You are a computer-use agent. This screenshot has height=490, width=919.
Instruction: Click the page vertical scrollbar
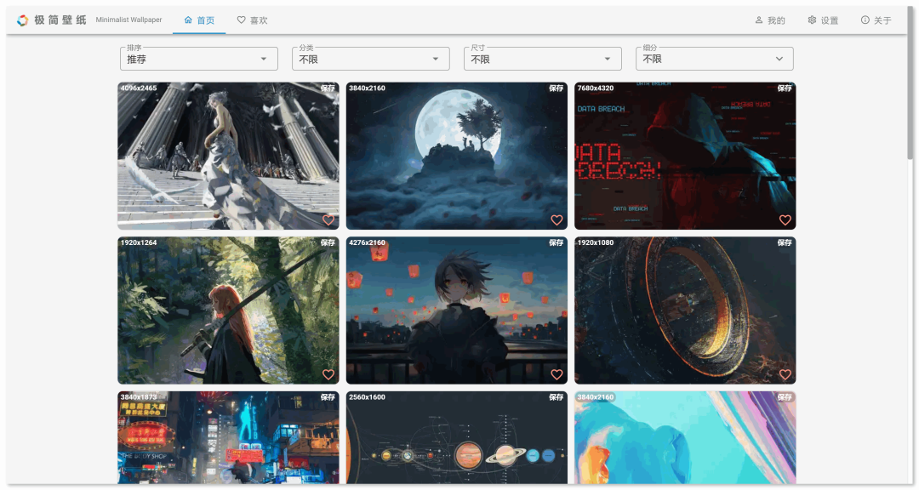[910, 82]
